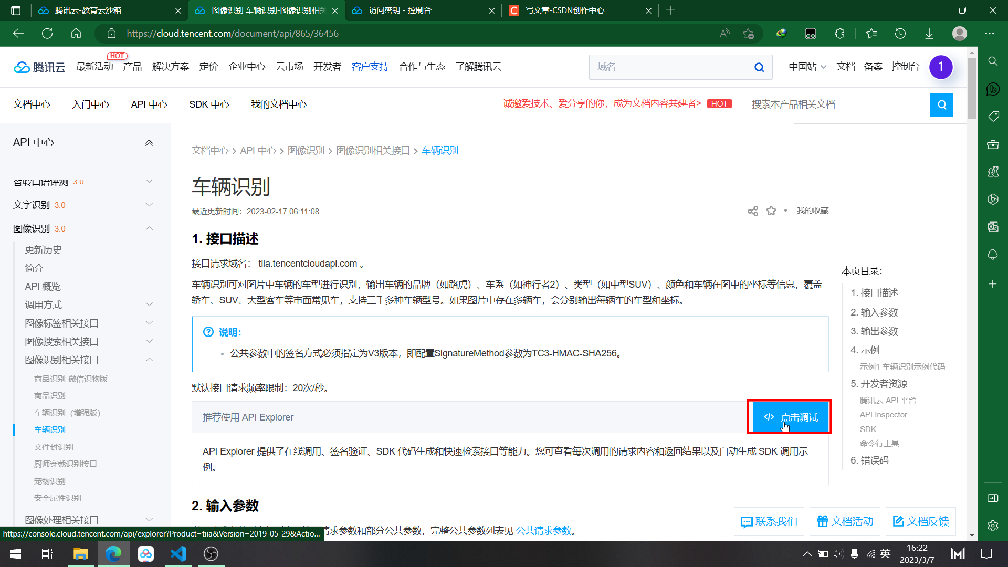Open 中国站 region dropdown
The height and width of the screenshot is (567, 1008).
pos(807,67)
